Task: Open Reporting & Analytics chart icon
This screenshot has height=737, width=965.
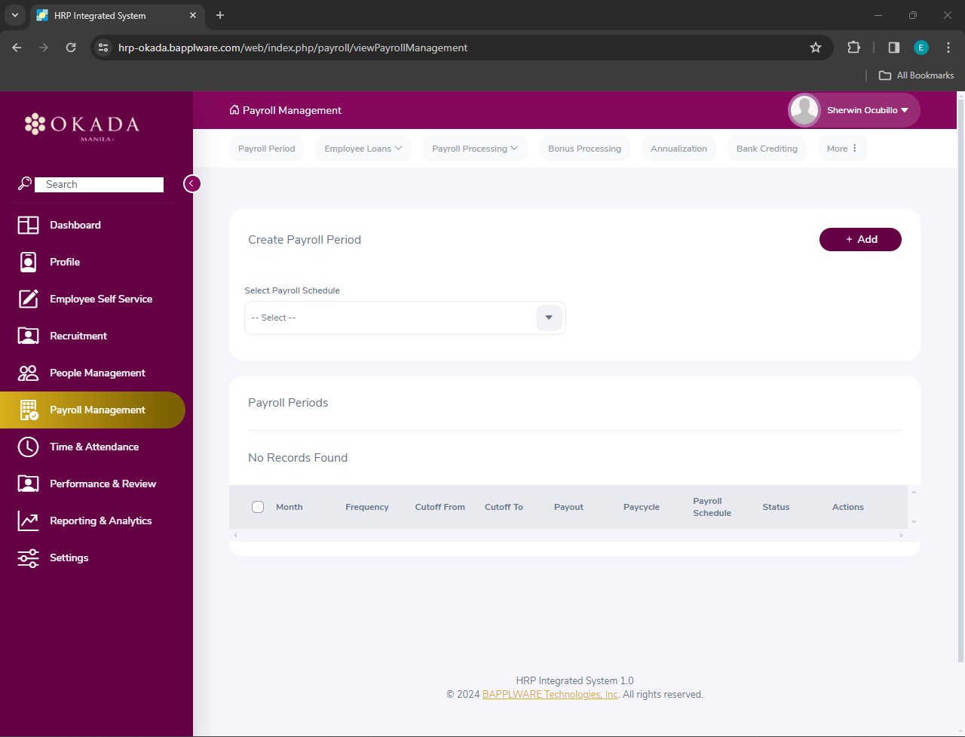Action: tap(28, 521)
